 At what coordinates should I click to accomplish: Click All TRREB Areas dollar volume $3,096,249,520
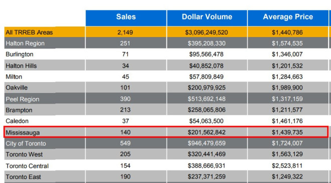(x=207, y=32)
